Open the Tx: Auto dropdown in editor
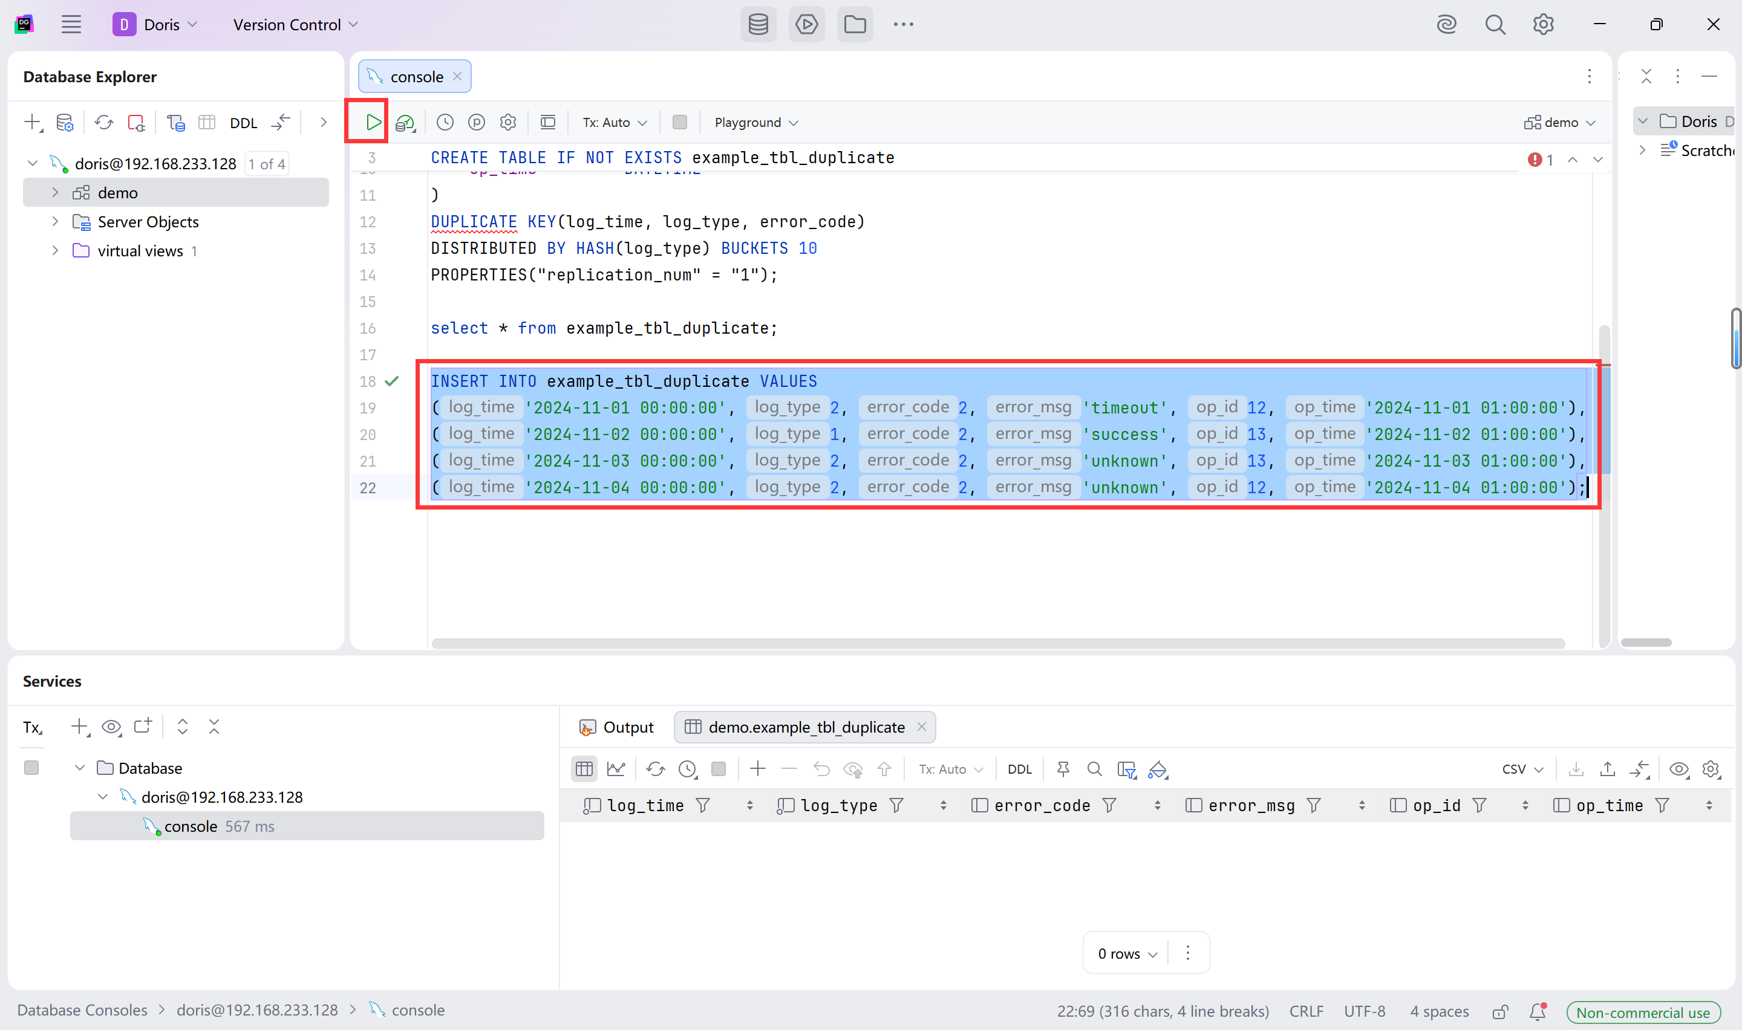 click(x=615, y=122)
